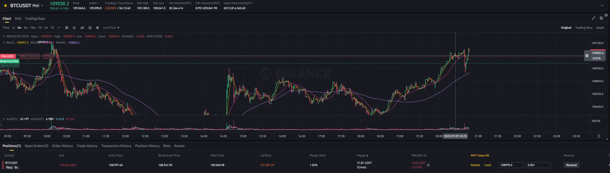
Task: Click the favorite star next to BTCUSDT
Action: coord(5,5)
